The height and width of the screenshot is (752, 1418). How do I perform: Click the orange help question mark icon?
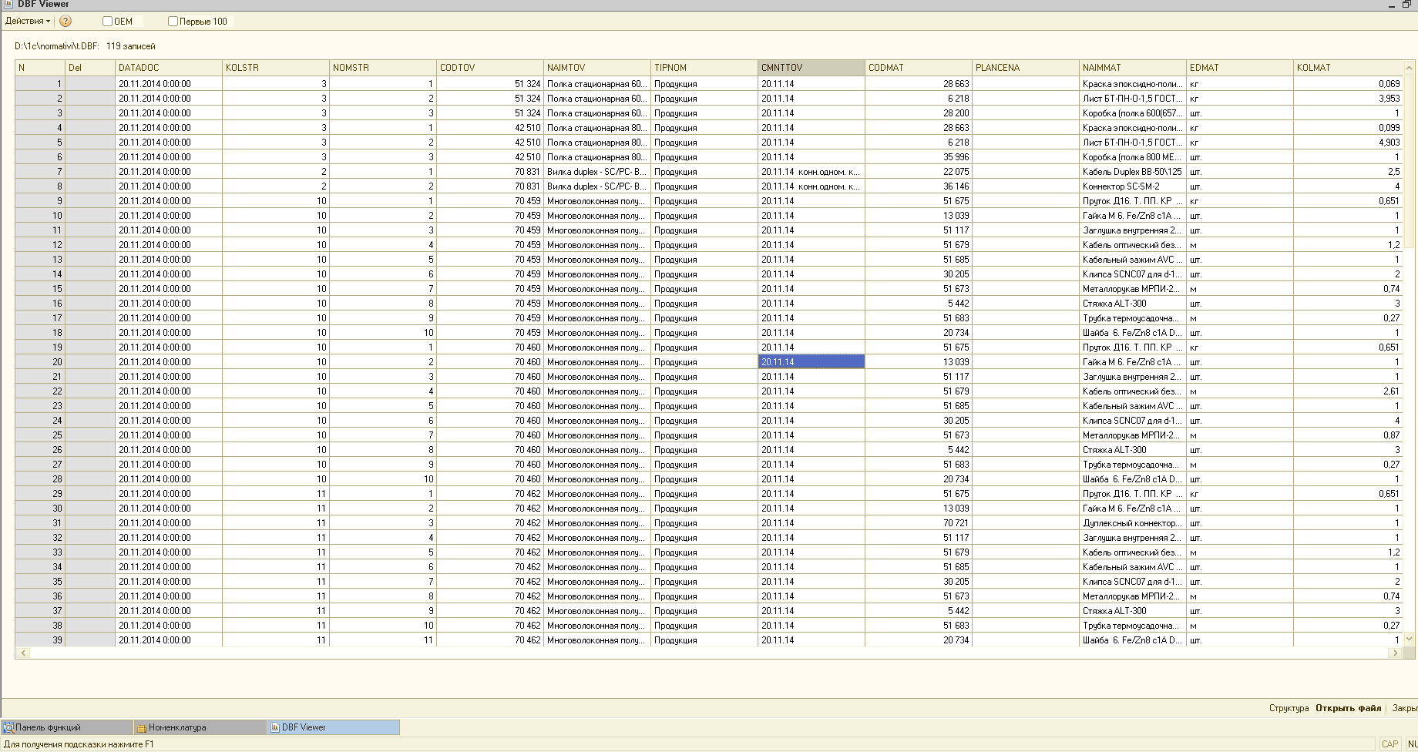click(66, 22)
